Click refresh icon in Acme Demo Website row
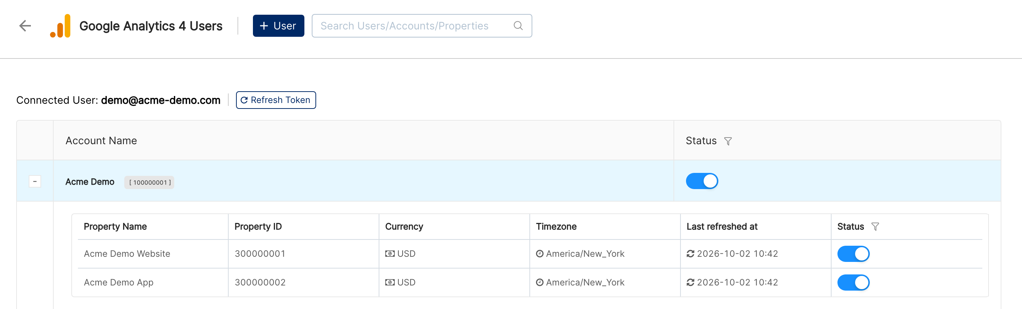 coord(691,254)
